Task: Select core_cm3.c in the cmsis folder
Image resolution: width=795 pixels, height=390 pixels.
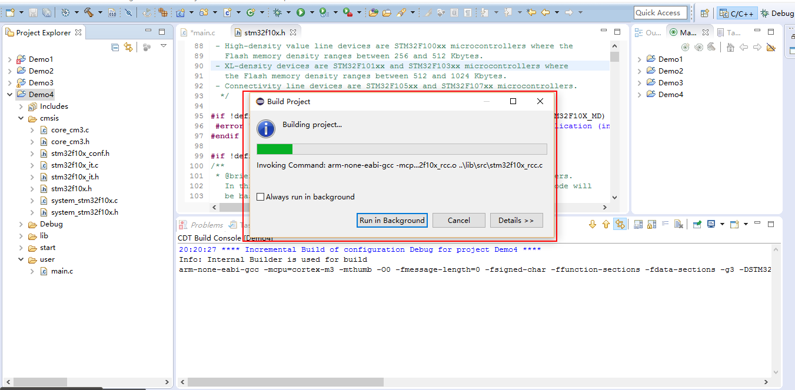Action: pos(69,130)
